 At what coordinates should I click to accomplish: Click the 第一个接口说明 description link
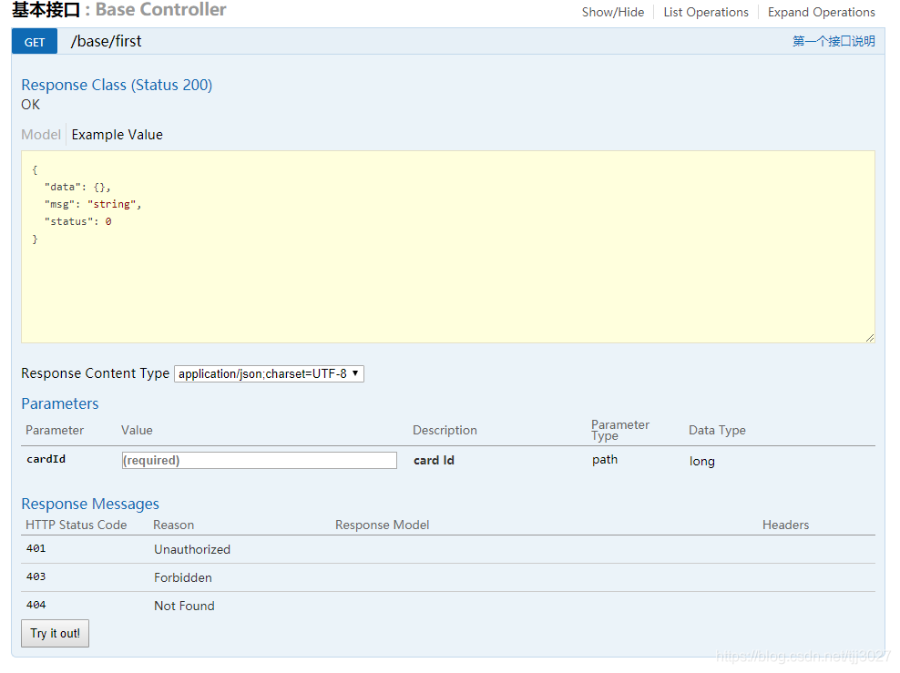[x=834, y=41]
